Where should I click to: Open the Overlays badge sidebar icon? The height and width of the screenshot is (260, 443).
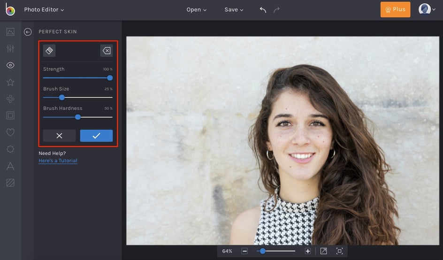tap(10, 149)
